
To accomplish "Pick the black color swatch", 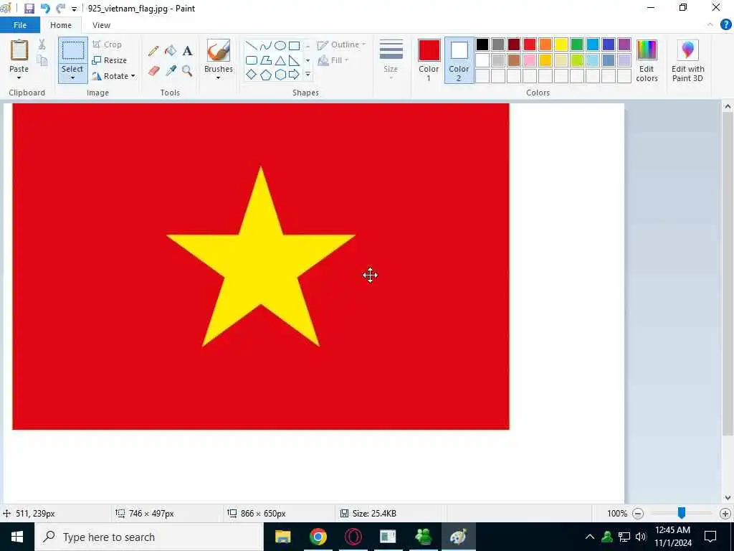I will [x=482, y=44].
